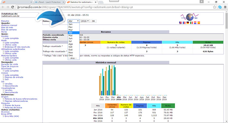Open the year dropdown showing 2016
Viewport: 228px width, 123px height.
tap(85, 21)
